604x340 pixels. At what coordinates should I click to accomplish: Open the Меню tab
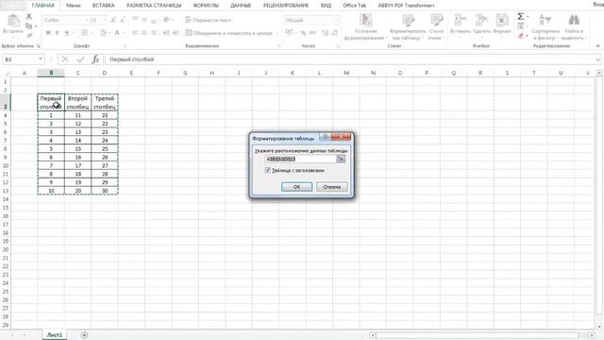point(74,6)
